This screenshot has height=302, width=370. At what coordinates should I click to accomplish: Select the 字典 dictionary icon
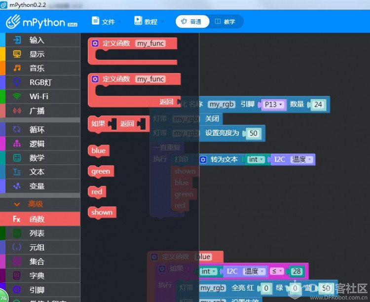point(17,275)
